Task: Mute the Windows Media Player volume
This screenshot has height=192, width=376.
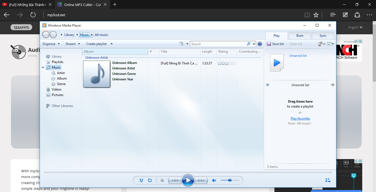Action: [214, 180]
